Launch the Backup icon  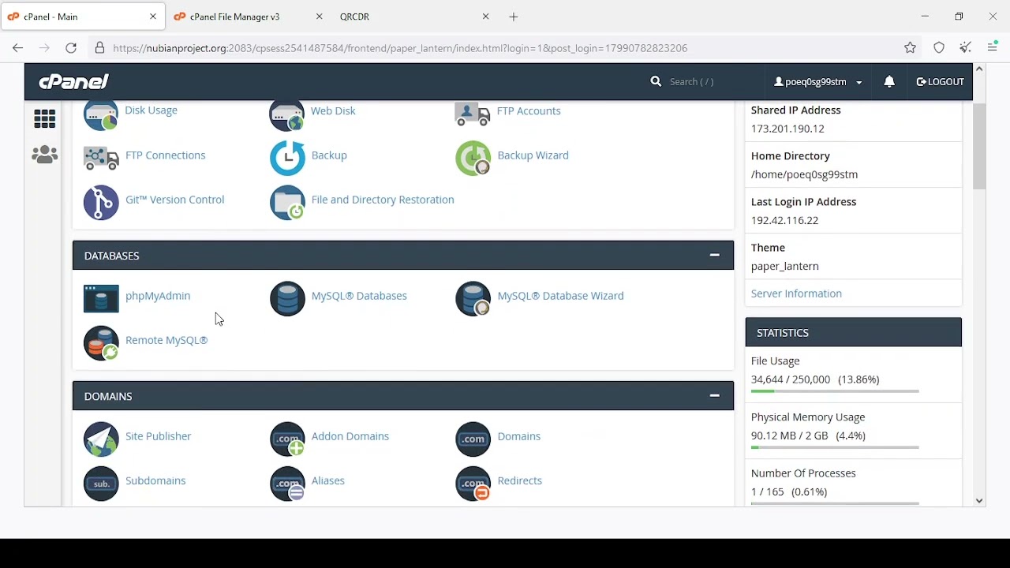click(287, 158)
